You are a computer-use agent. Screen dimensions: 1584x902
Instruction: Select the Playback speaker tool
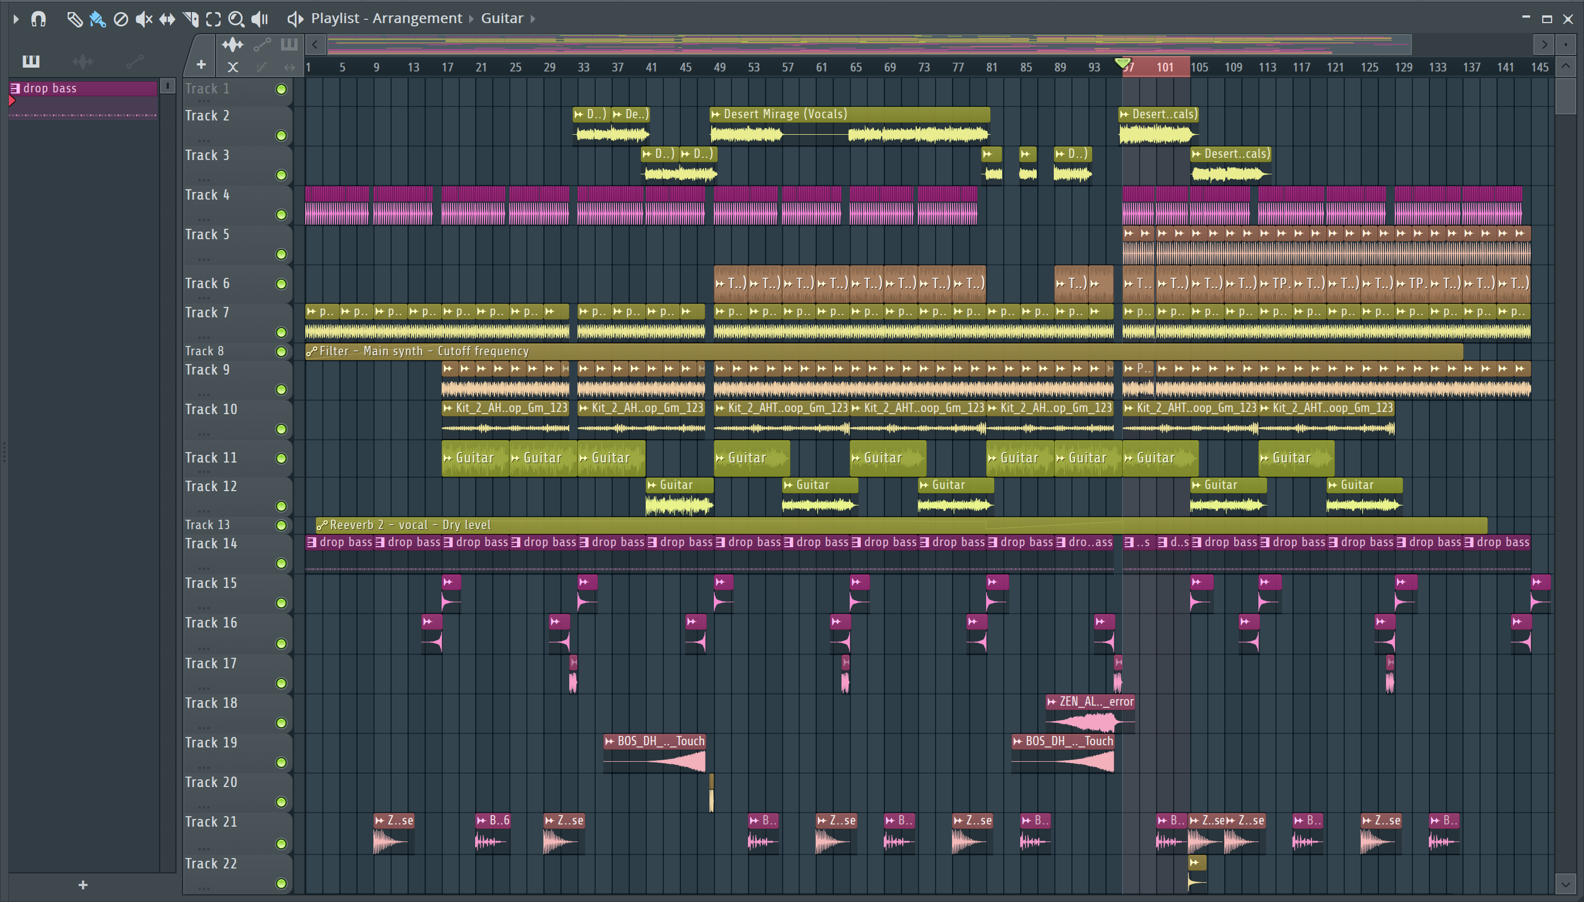260,19
